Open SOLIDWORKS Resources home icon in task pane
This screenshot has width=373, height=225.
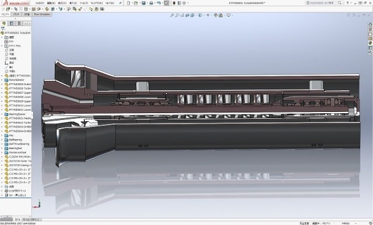pos(370,24)
